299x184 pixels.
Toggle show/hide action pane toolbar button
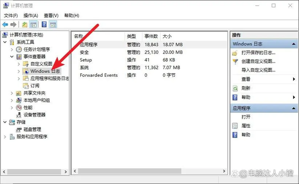(53, 24)
